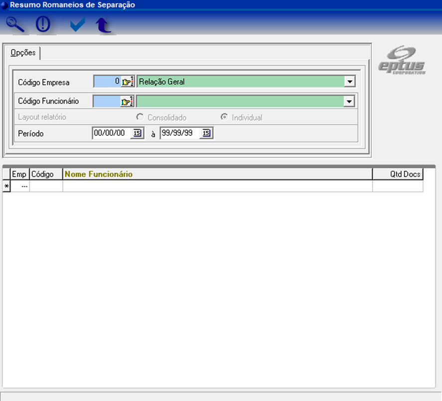The width and height of the screenshot is (442, 401).
Task: Click the Código Funcionário number field
Action: 107,101
